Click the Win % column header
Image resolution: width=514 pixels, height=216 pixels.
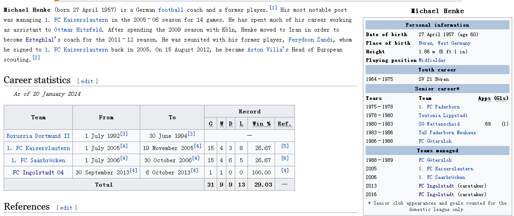coord(260,124)
